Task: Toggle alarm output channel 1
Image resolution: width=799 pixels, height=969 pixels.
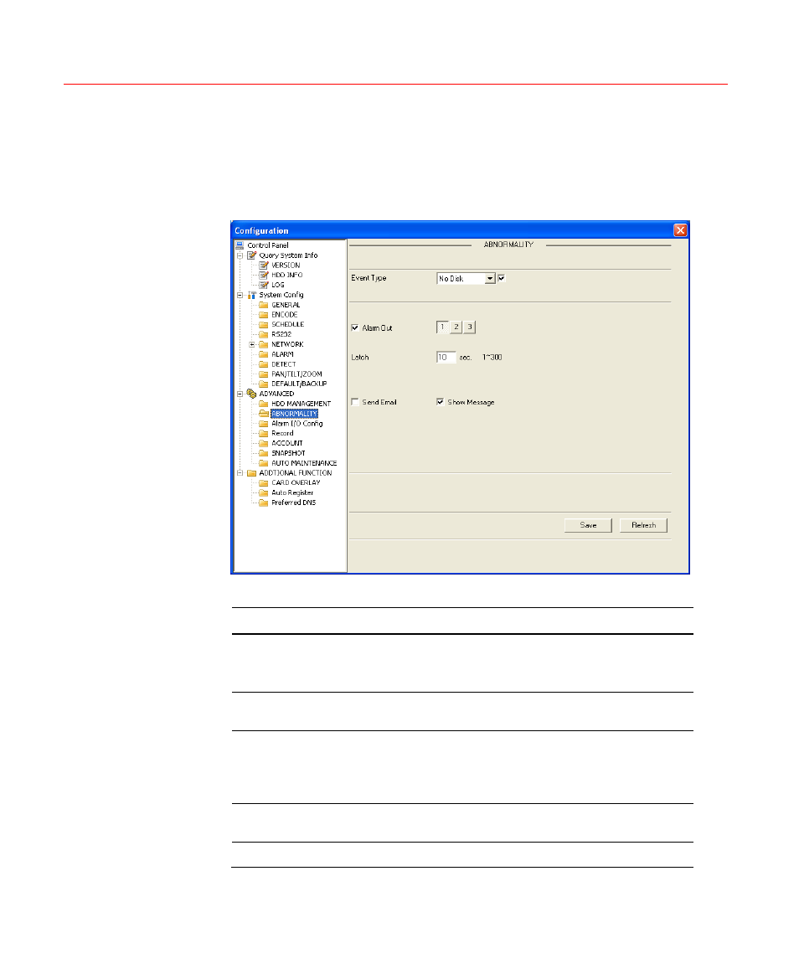Action: (442, 327)
